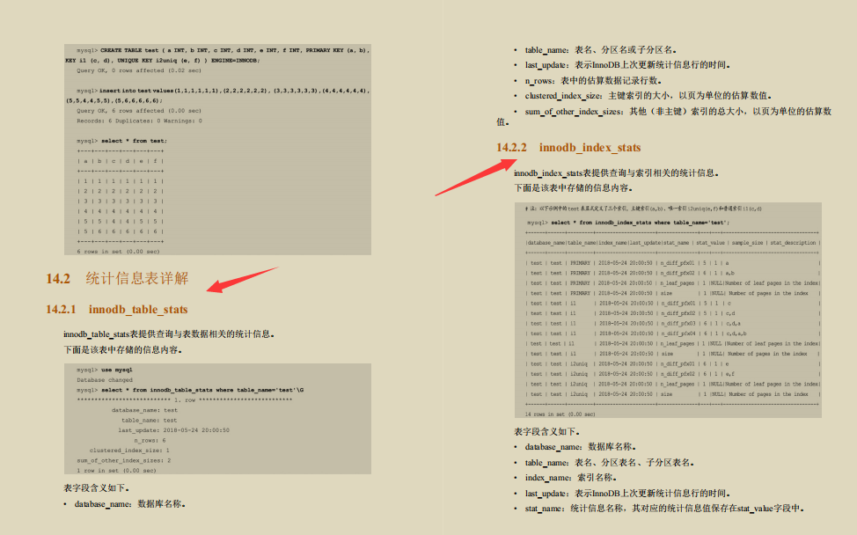857x535 pixels.
Task: Click the "use mysql" command line
Action: point(105,370)
